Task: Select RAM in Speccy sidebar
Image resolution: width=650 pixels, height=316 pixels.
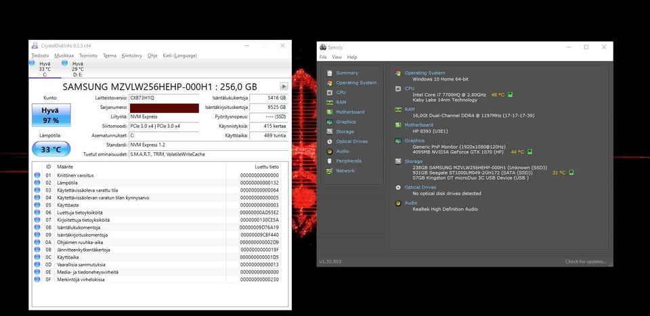Action: 341,102
